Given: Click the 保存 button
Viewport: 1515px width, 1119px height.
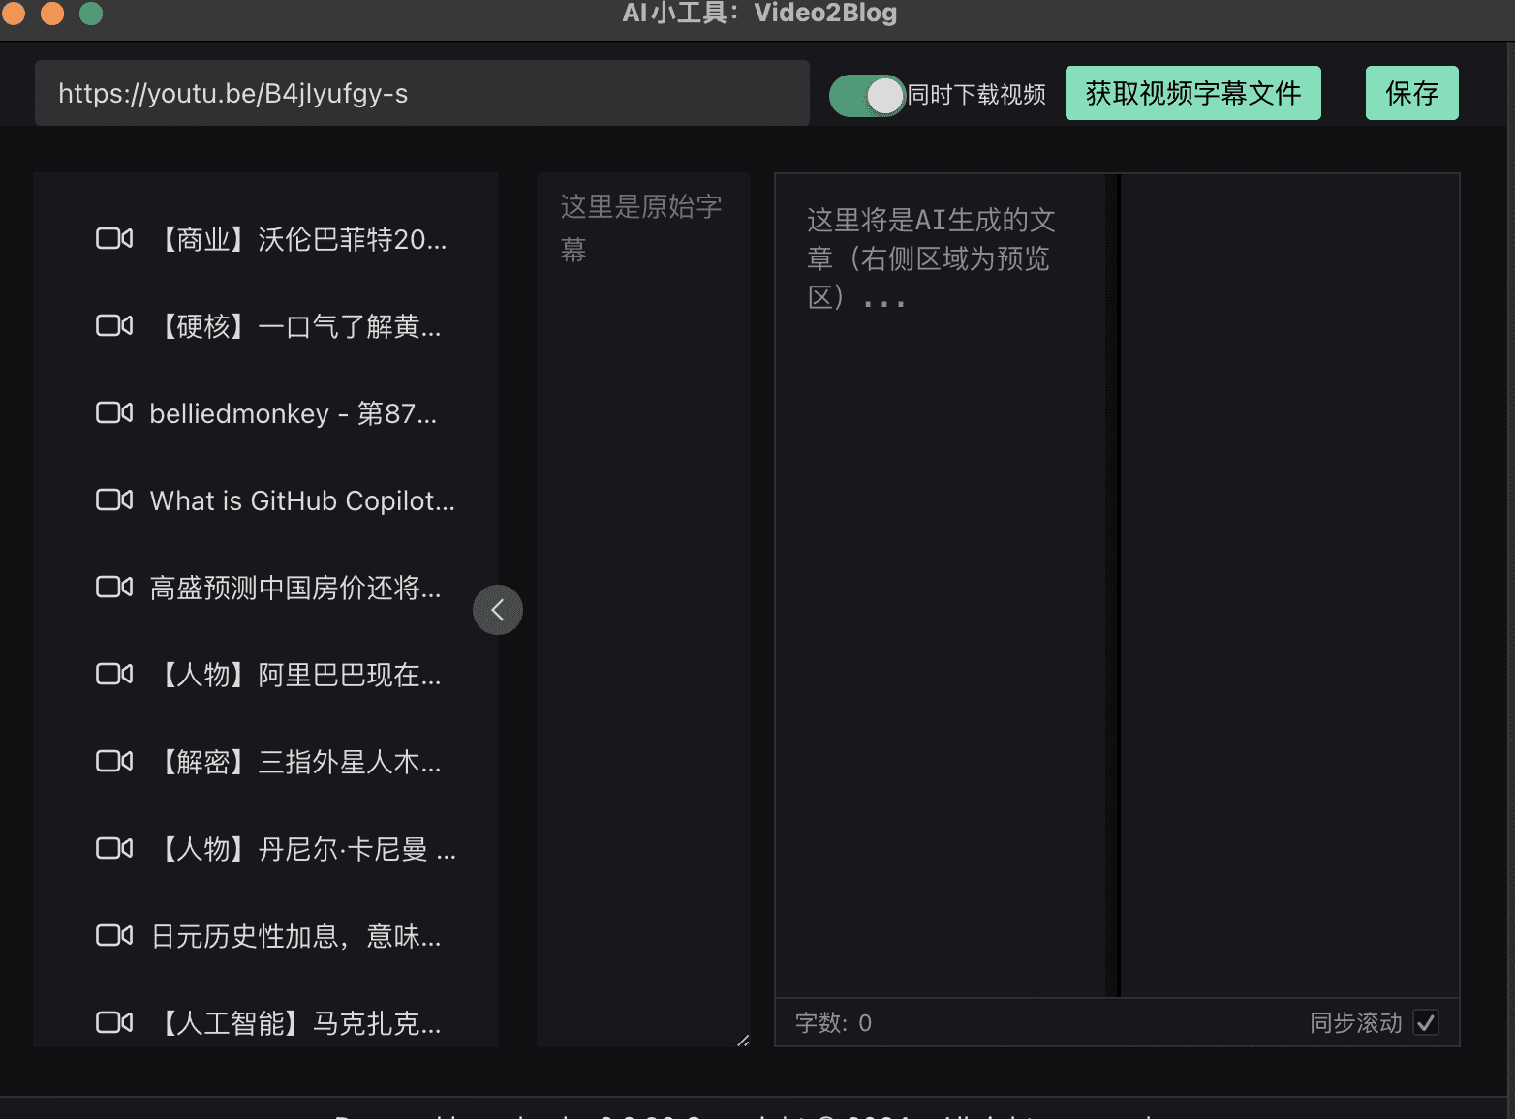Looking at the screenshot, I should [1411, 93].
